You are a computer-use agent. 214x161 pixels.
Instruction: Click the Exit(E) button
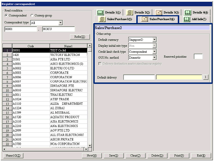coord(201,156)
